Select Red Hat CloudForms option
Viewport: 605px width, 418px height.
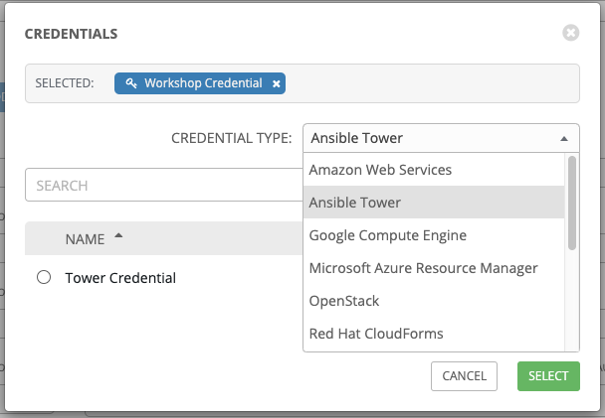(x=434, y=334)
